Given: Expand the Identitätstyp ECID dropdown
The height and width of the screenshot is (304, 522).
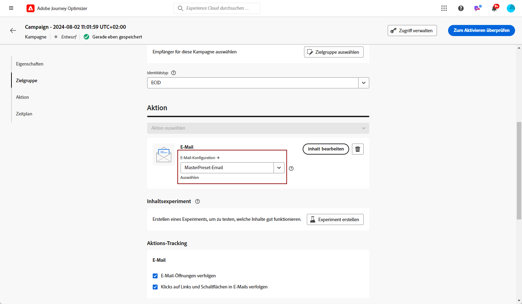Looking at the screenshot, I should pos(363,83).
